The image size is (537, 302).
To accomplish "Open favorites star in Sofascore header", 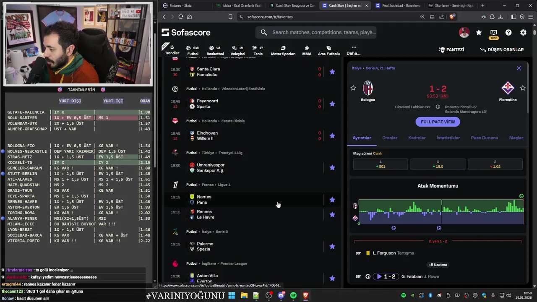I will pos(479,32).
